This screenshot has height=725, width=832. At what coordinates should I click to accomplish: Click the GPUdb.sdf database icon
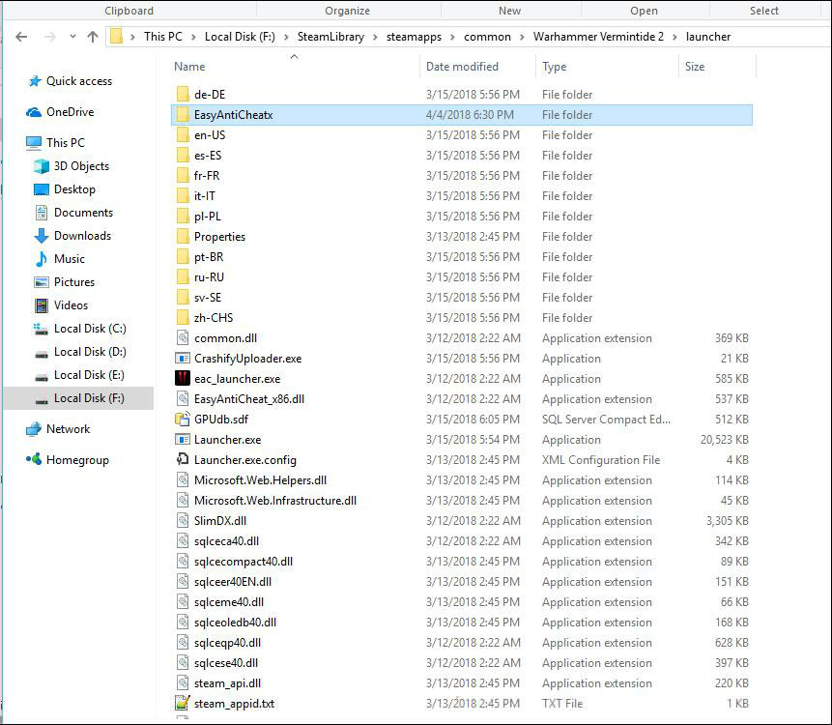(183, 420)
